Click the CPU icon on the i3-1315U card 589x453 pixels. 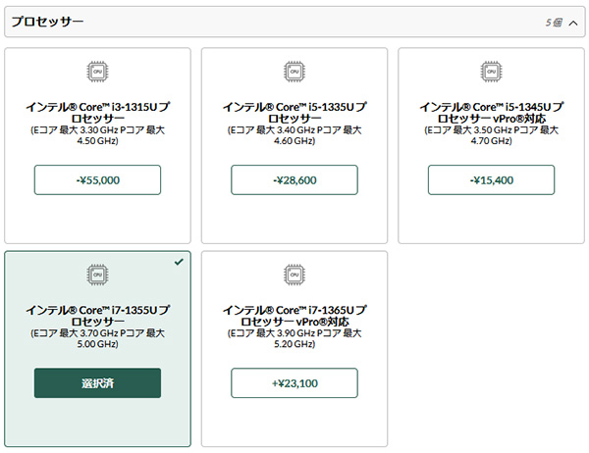pos(97,72)
